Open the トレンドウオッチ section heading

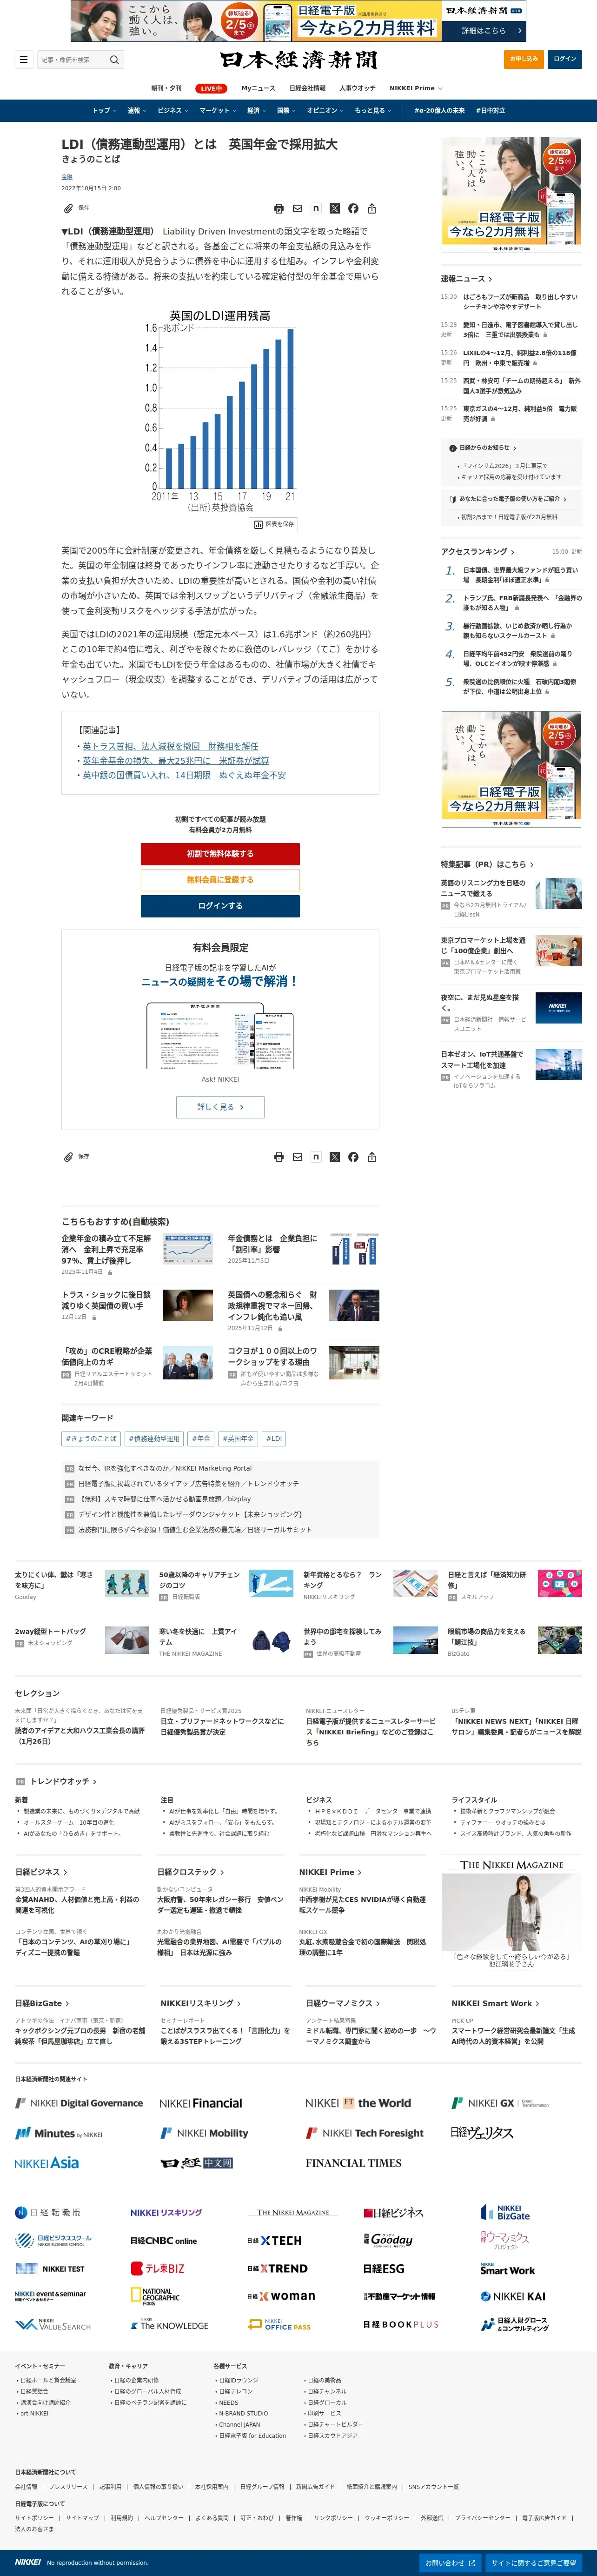coord(63,1781)
